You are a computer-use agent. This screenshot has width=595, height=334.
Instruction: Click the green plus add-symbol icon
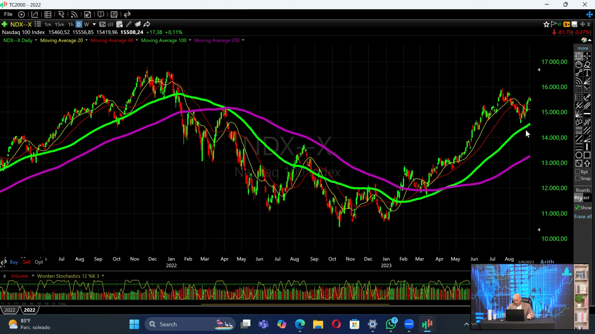[5, 24]
